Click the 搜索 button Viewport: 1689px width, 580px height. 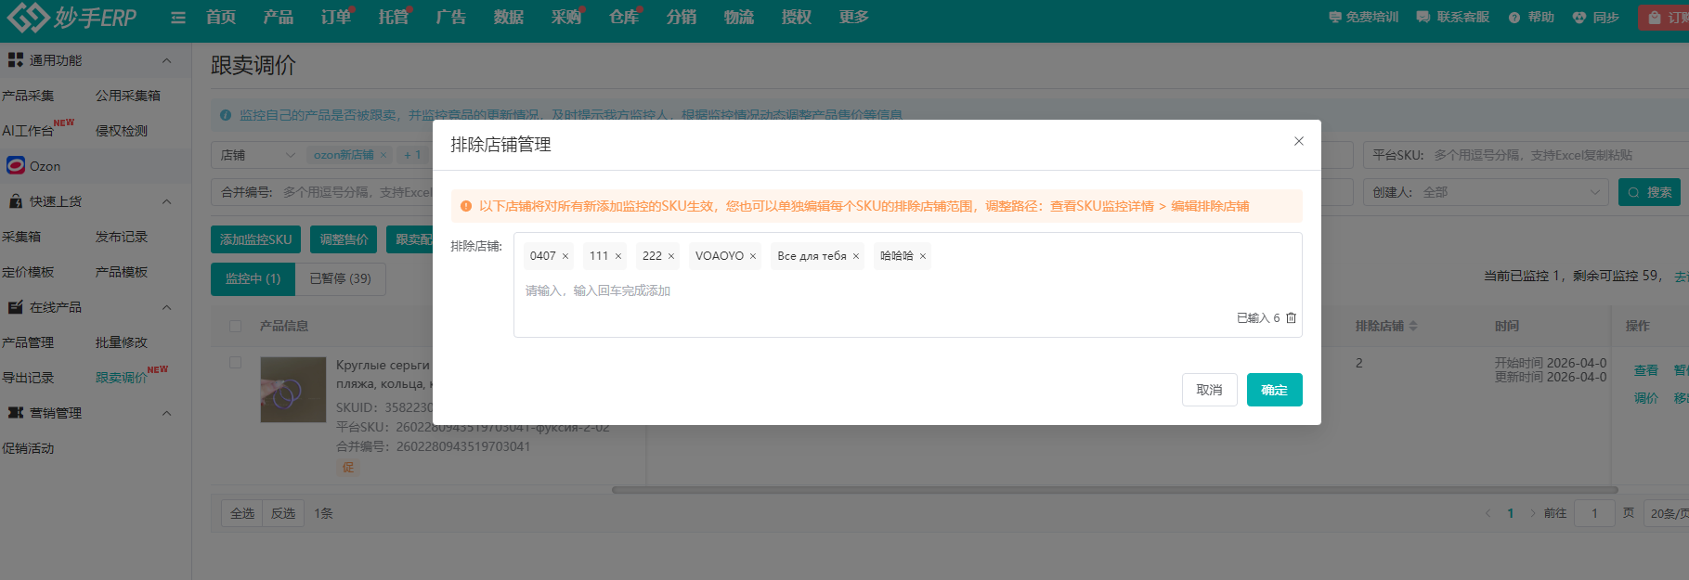point(1649,192)
